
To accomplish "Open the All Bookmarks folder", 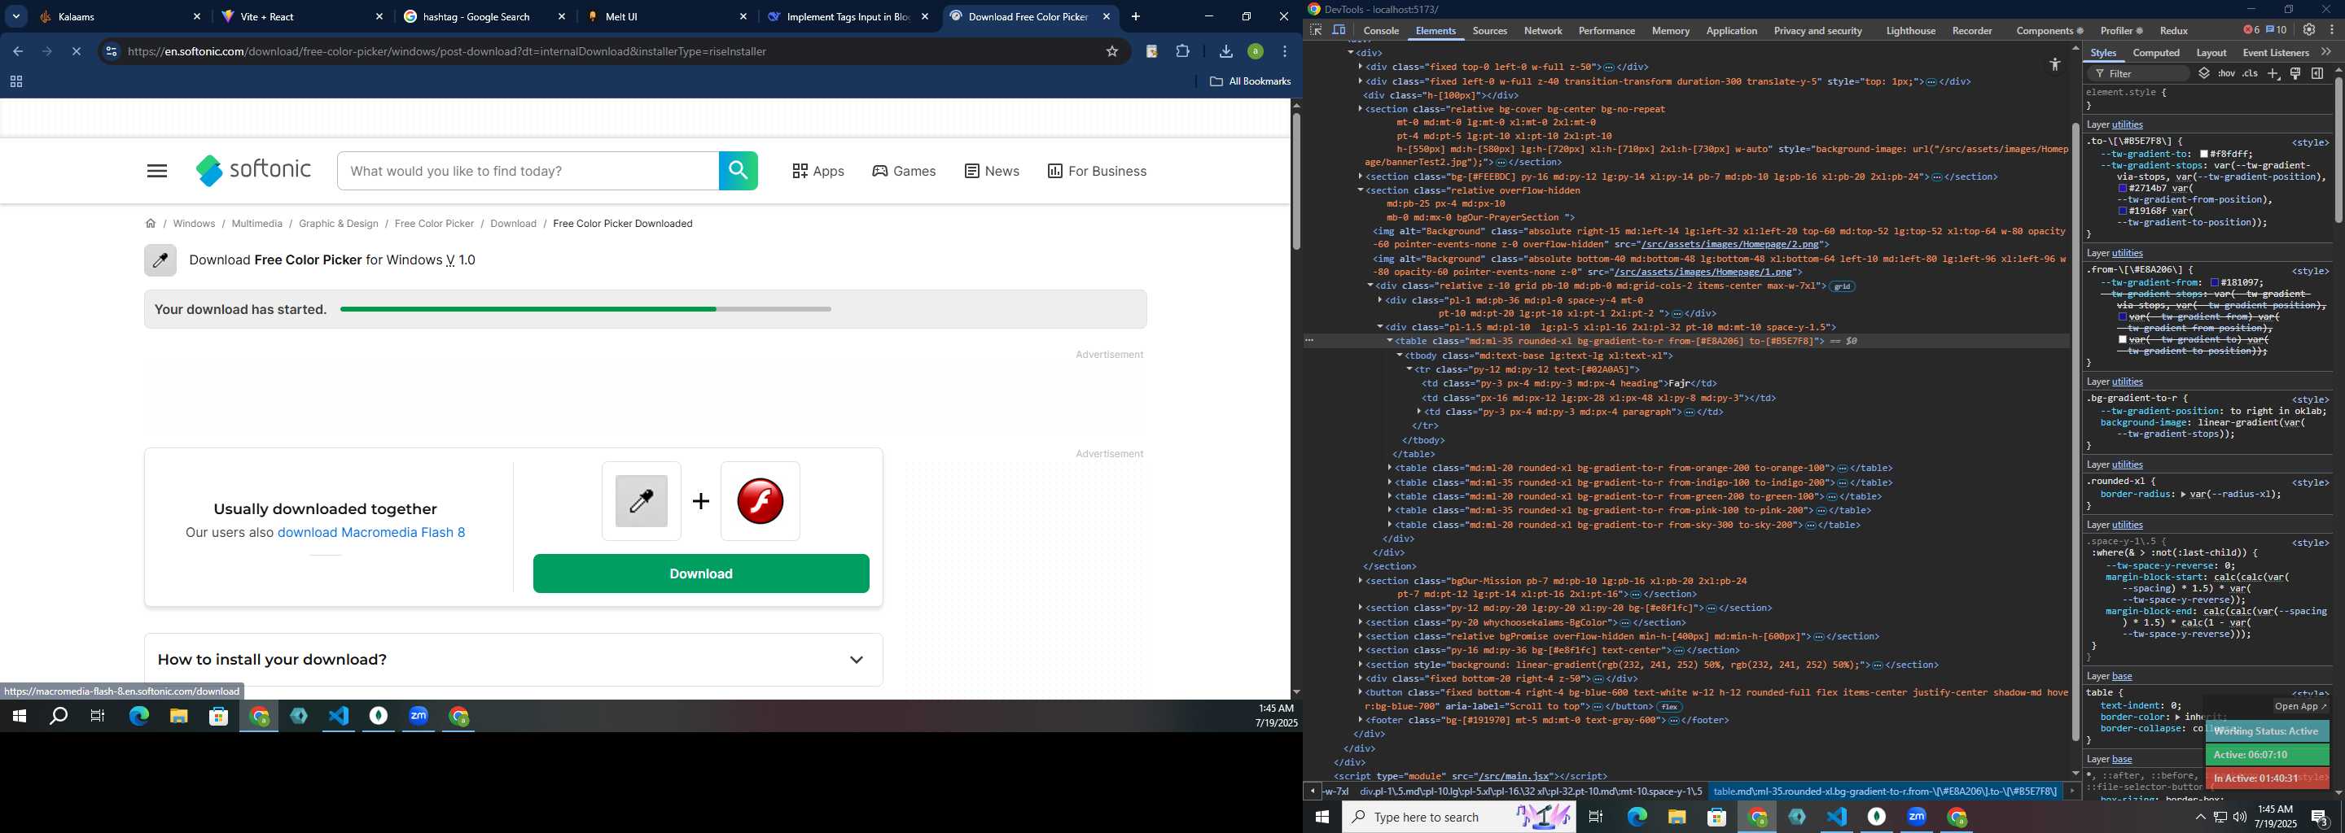I will pyautogui.click(x=1250, y=82).
